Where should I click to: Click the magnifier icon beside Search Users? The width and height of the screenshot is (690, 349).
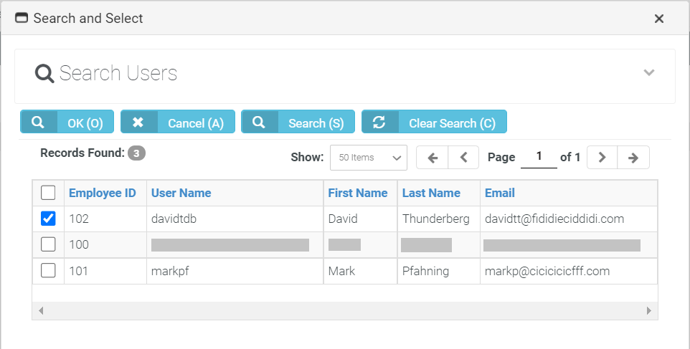(44, 73)
